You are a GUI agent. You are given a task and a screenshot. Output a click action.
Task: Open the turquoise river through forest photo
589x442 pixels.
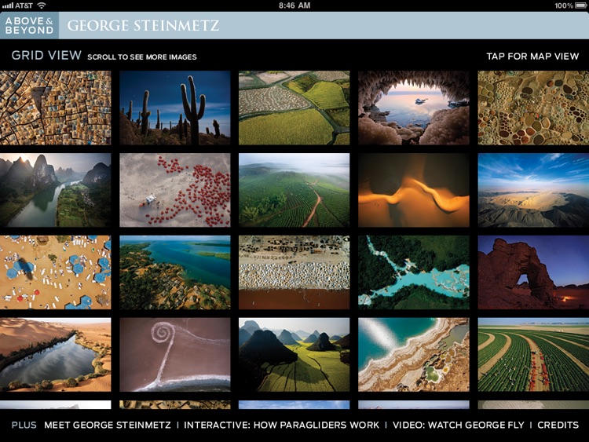pyautogui.click(x=414, y=272)
